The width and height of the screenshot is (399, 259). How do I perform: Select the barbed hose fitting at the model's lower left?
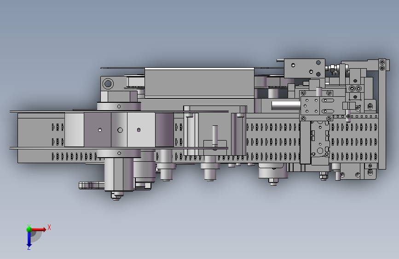[x=92, y=185]
